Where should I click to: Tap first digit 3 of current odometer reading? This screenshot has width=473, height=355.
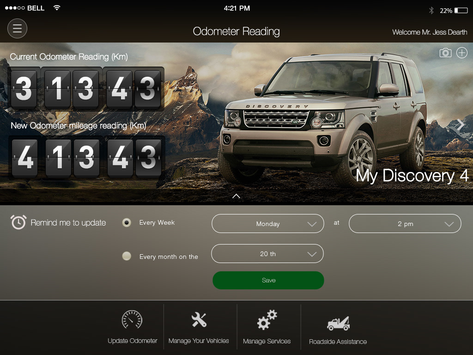click(24, 89)
